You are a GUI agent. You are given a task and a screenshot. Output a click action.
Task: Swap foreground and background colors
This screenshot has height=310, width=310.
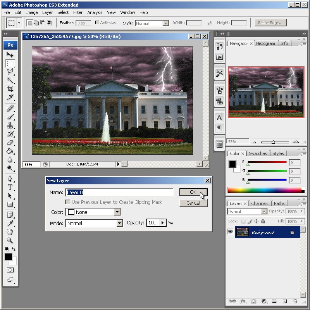click(14, 249)
